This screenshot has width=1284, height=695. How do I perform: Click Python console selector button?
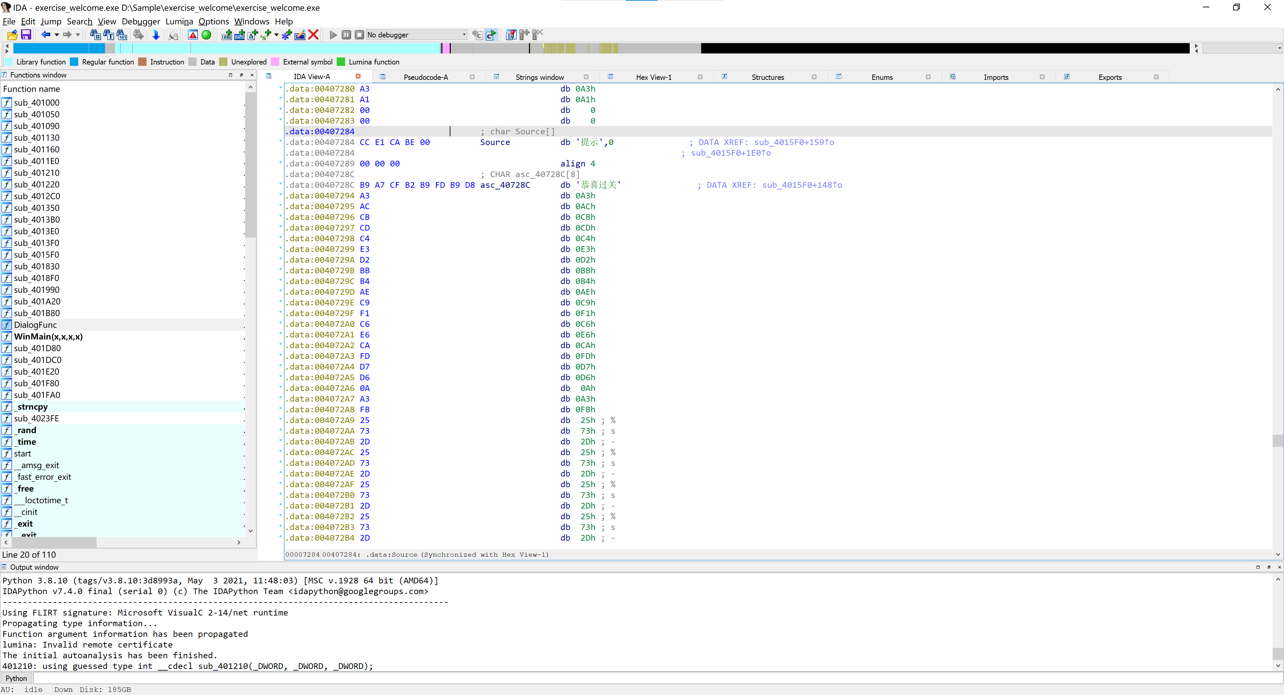16,679
